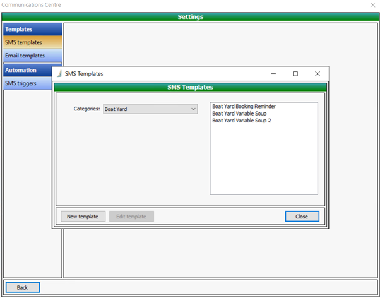Open Email templates from the sidebar

(33, 56)
